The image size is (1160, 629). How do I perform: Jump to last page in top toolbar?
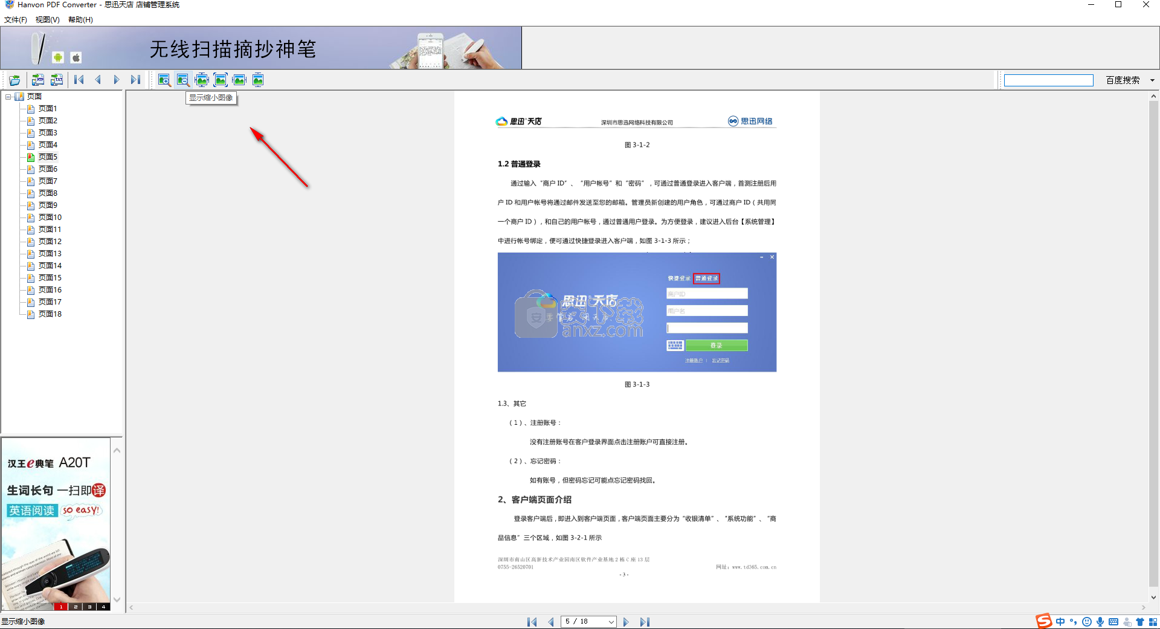(135, 80)
